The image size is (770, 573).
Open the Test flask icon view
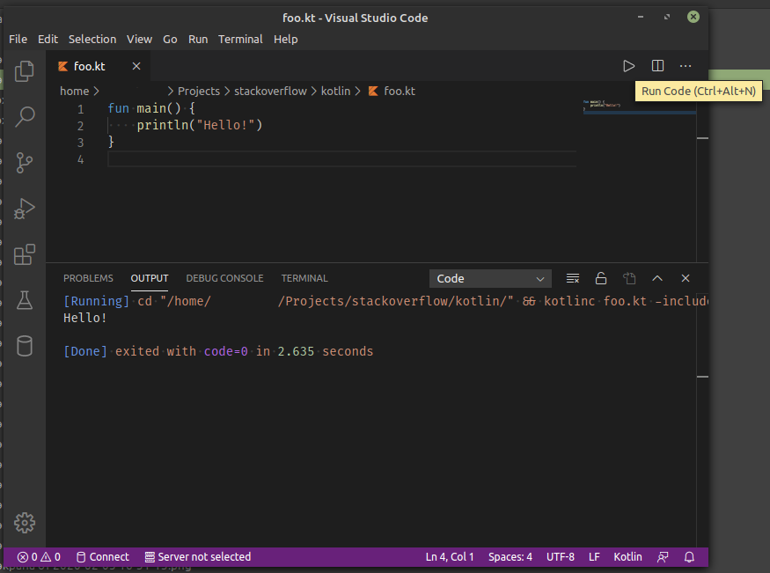[x=25, y=300]
